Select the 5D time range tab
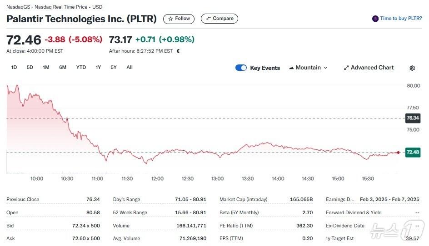Viewport: 429px width, 246px height. coord(30,67)
